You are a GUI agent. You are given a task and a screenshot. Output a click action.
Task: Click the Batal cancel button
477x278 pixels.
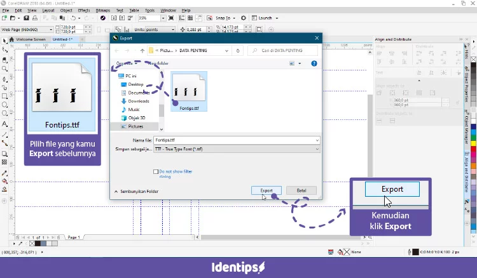(x=301, y=190)
